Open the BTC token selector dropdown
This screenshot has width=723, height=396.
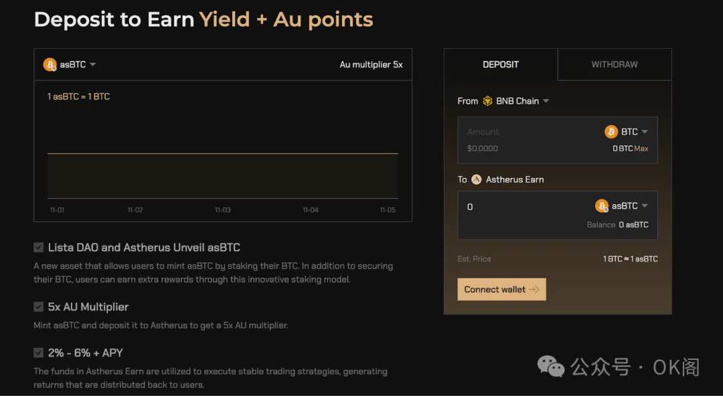pyautogui.click(x=645, y=132)
